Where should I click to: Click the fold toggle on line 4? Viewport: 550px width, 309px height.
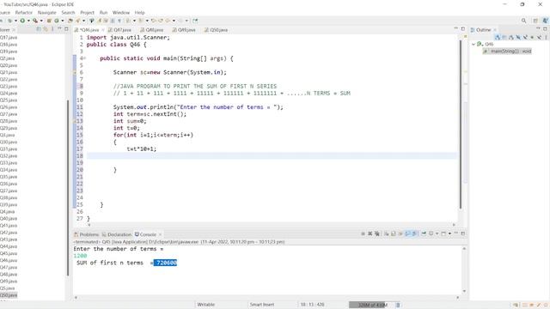coord(84,58)
